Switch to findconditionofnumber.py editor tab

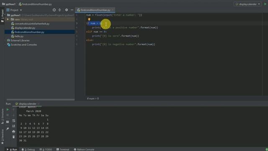tap(95, 10)
